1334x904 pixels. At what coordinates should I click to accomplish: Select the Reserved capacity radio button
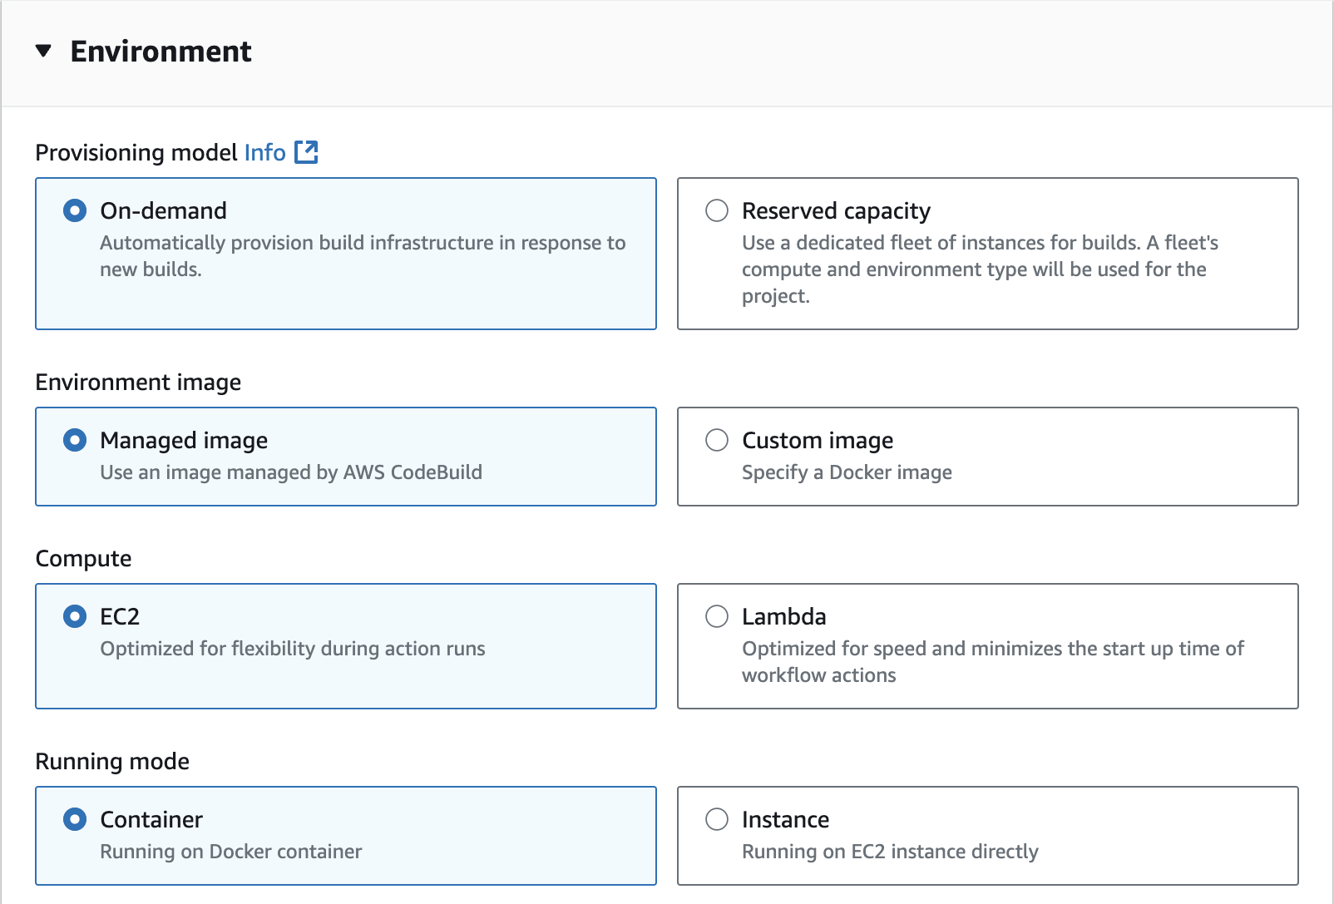coord(717,210)
